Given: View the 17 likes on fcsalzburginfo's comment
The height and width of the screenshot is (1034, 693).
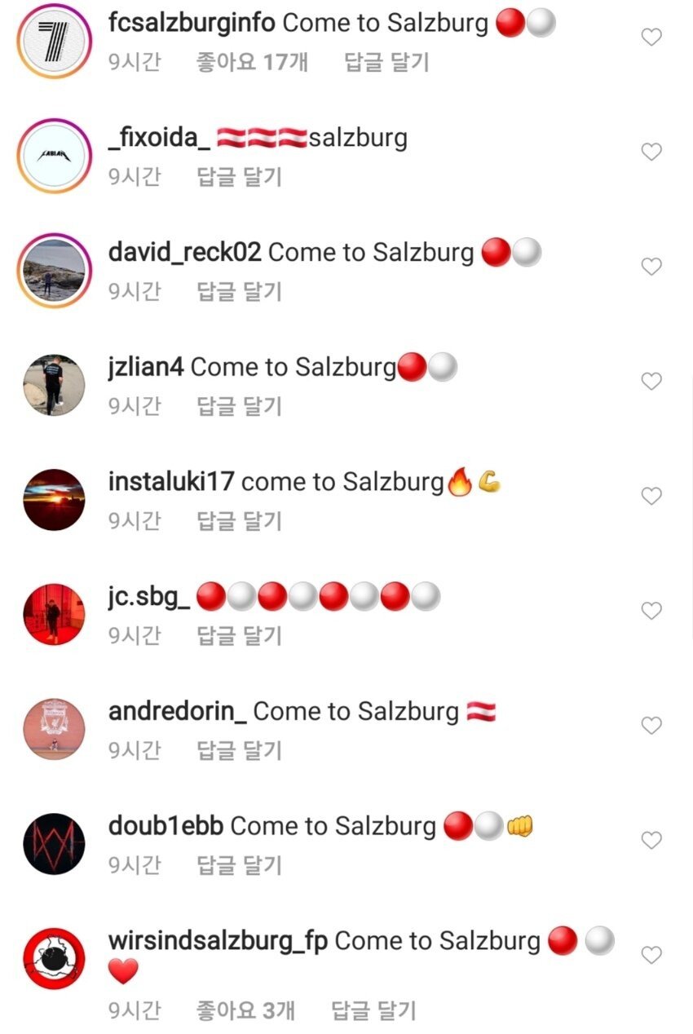Looking at the screenshot, I should 252,62.
